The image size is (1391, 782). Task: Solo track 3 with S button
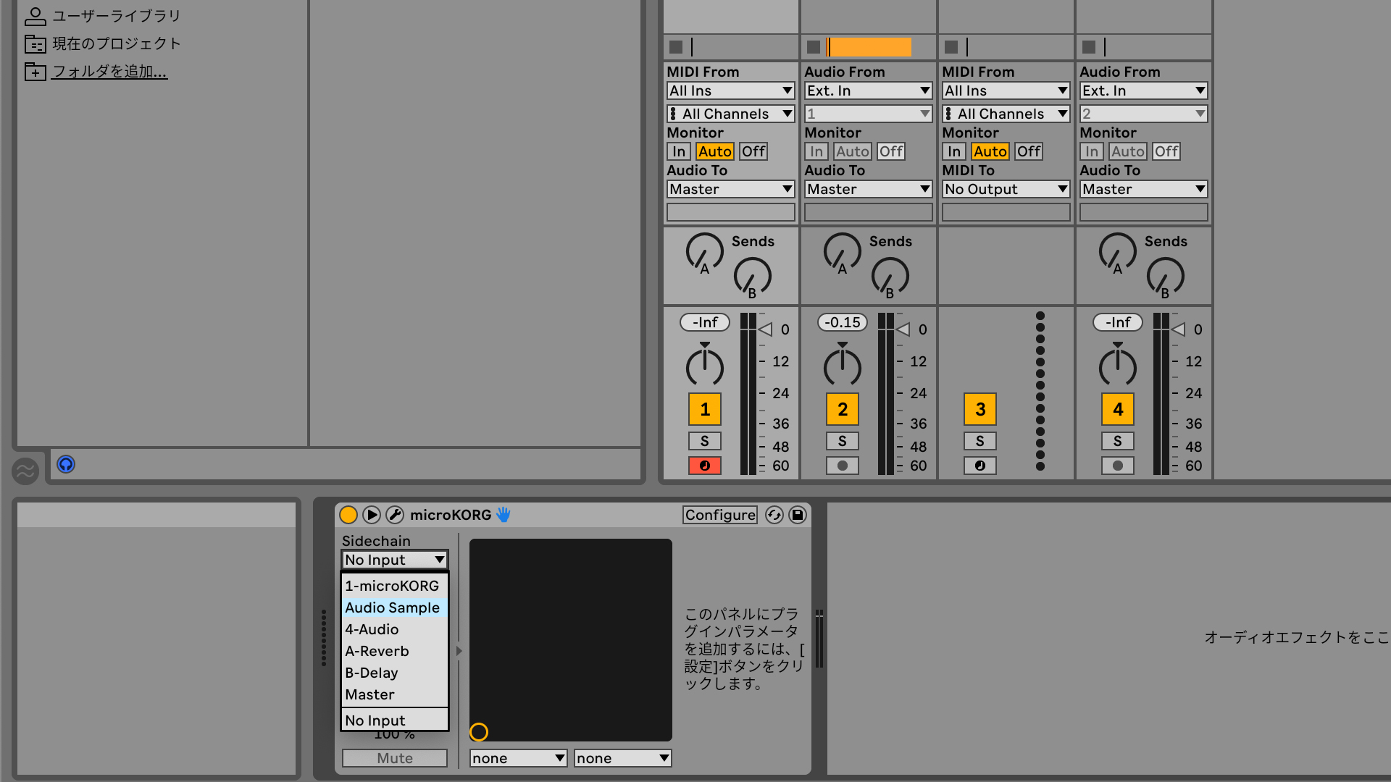pyautogui.click(x=980, y=441)
